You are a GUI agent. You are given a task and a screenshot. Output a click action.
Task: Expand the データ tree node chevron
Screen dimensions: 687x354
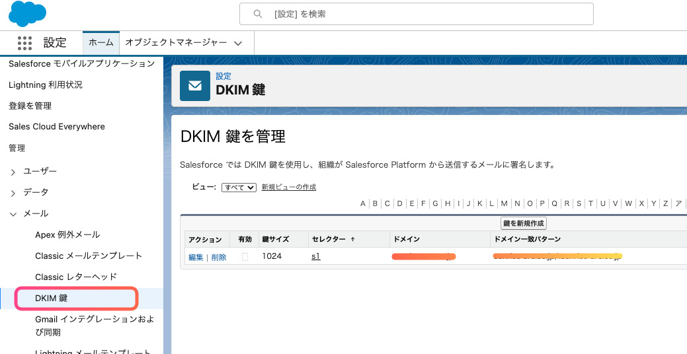pyautogui.click(x=13, y=194)
